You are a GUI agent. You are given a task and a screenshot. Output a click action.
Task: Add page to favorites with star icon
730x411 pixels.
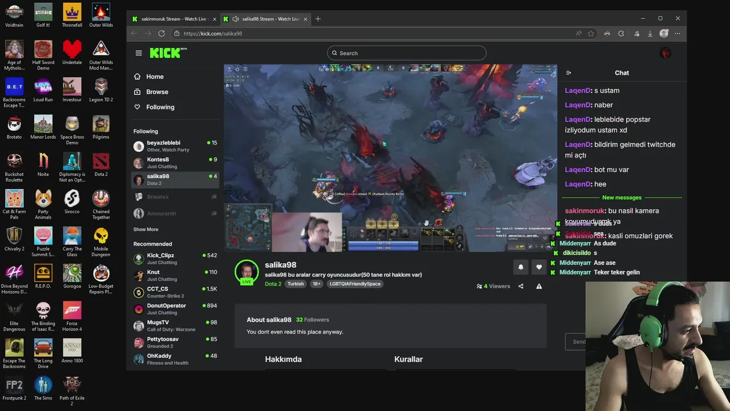[591, 34]
